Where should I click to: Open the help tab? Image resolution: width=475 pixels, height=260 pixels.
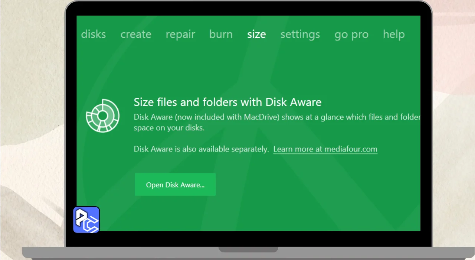[x=394, y=34]
